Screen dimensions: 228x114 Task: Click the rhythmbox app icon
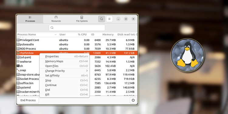coord(18,53)
